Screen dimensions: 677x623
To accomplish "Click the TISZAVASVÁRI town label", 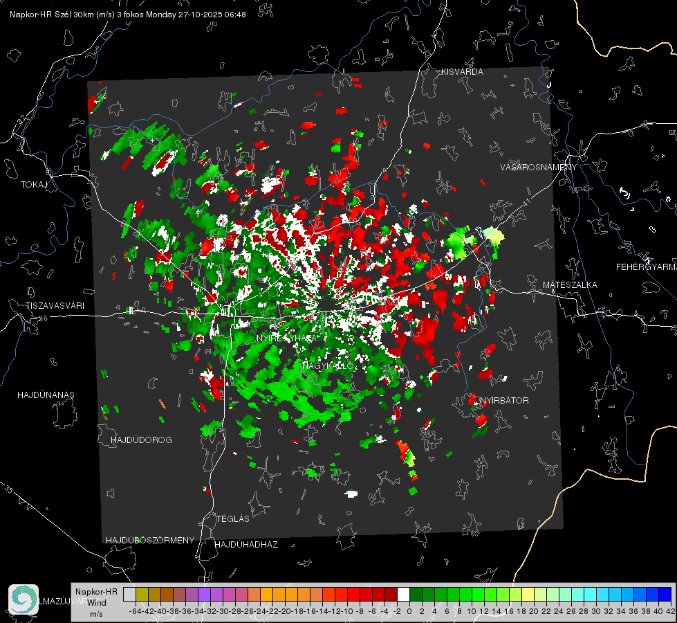I will 55,306.
